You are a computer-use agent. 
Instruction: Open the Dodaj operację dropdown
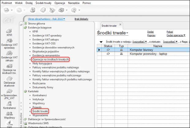[x=176, y=35]
